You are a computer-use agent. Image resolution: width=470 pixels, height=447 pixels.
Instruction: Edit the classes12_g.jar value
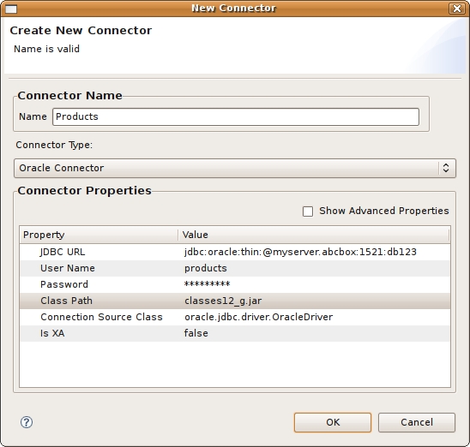click(x=223, y=301)
